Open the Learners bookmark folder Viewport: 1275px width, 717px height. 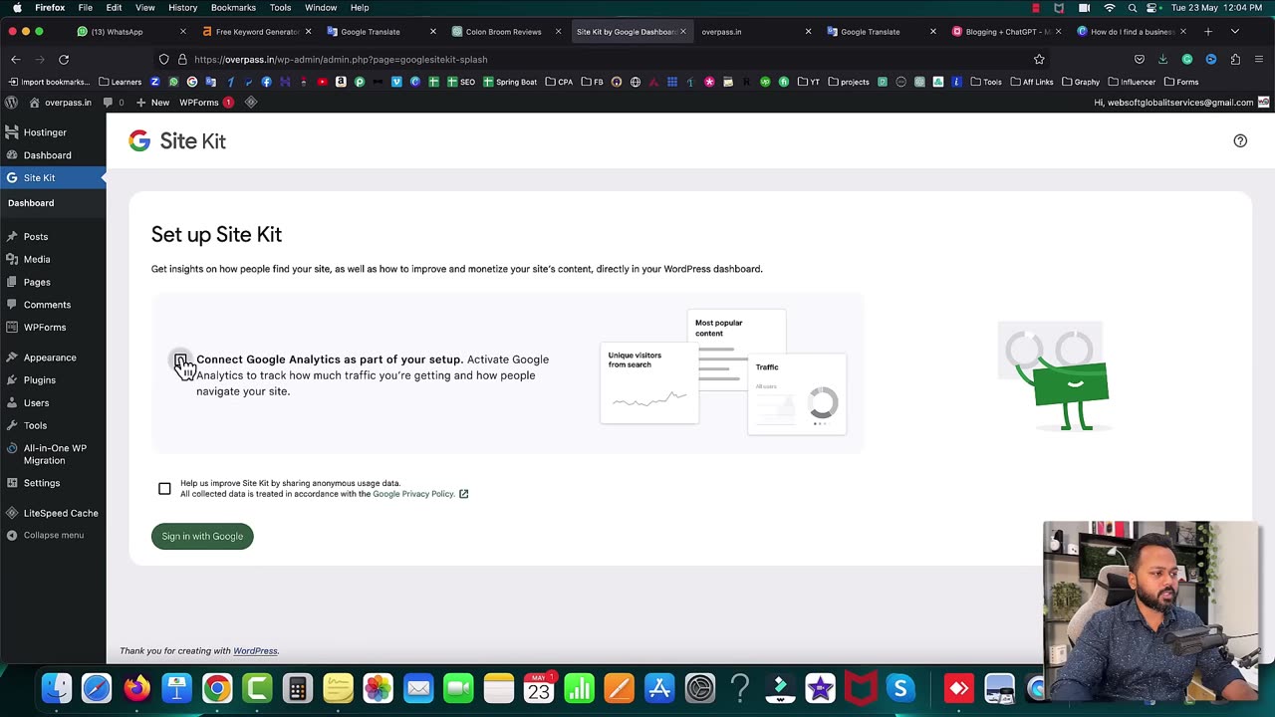(x=119, y=82)
